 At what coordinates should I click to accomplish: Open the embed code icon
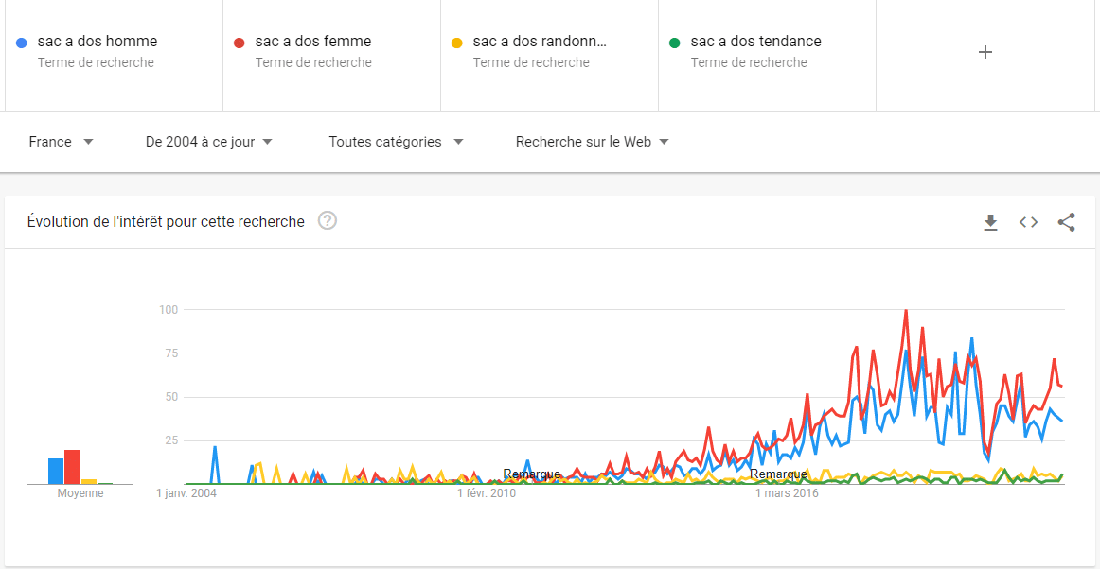point(1028,222)
